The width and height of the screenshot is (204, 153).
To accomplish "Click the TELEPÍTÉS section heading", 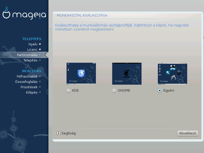I will (32, 39).
